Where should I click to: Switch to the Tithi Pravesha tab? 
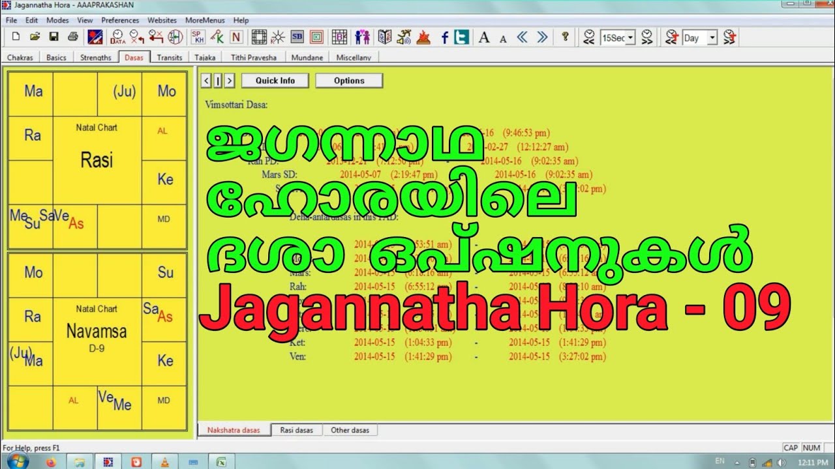click(254, 57)
